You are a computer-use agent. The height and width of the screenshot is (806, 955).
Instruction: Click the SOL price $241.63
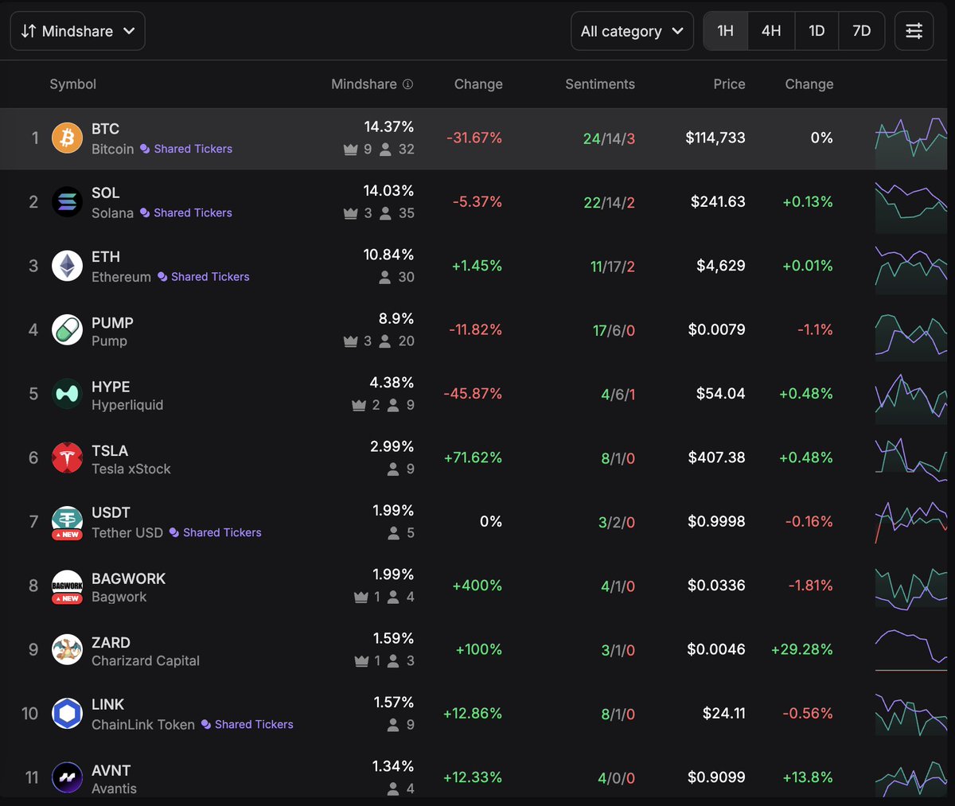click(x=718, y=201)
